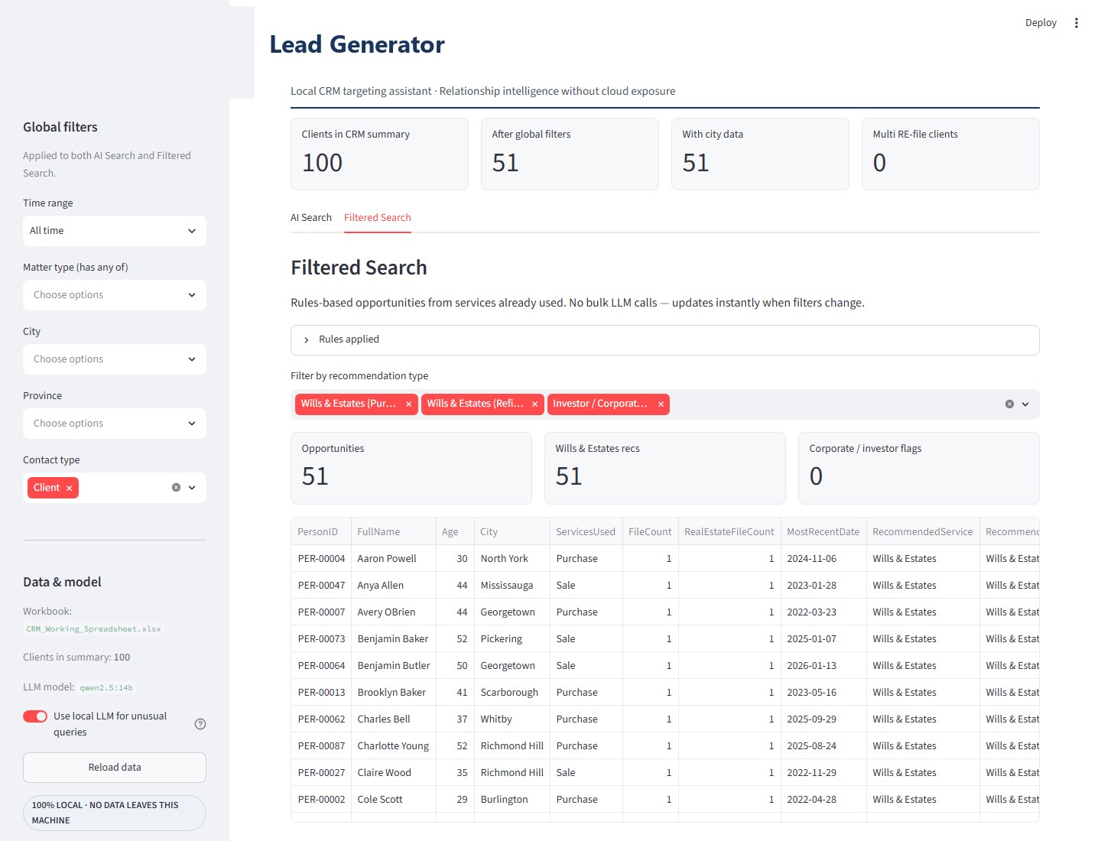Open the Time range dropdown
The image size is (1101, 841).
(115, 231)
